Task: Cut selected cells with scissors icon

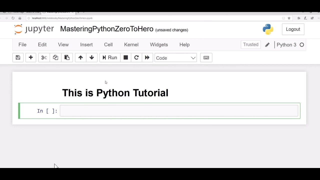Action: click(44, 58)
